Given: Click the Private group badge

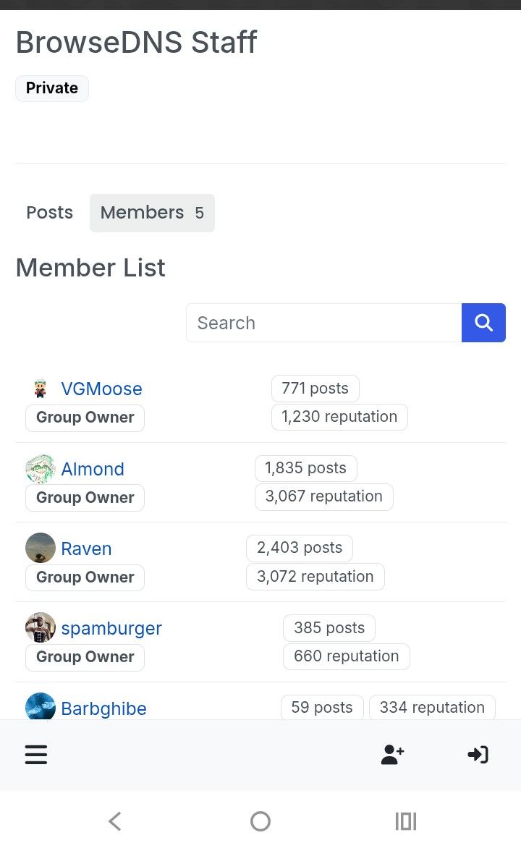Looking at the screenshot, I should coord(52,88).
